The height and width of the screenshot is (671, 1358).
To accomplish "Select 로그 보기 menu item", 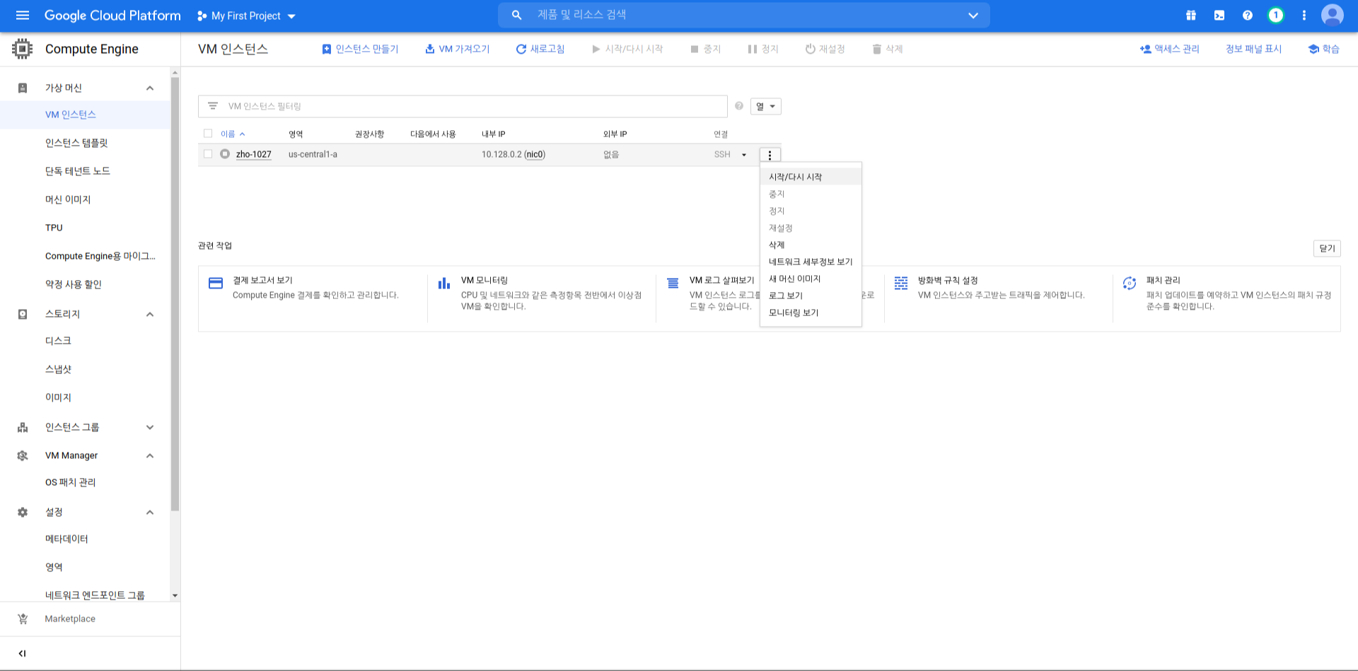I will pos(811,296).
